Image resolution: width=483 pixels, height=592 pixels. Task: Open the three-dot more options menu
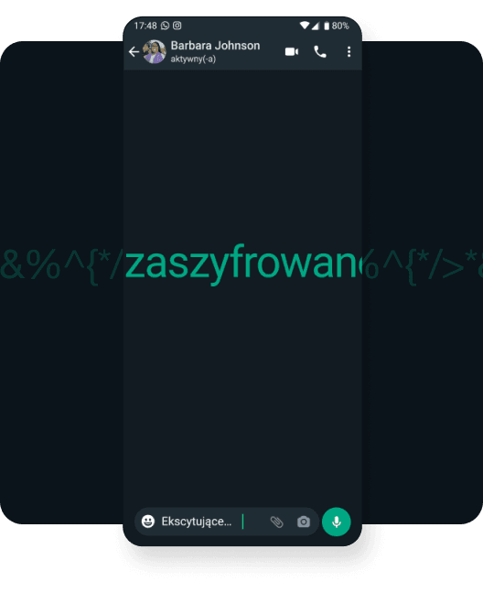(x=349, y=52)
